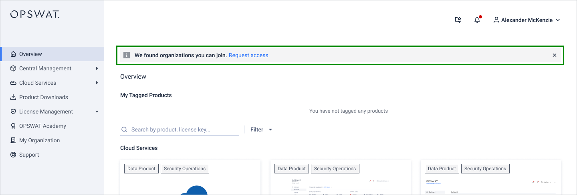Expand the Cloud Services submenu arrow
The image size is (577, 195).
click(x=97, y=83)
